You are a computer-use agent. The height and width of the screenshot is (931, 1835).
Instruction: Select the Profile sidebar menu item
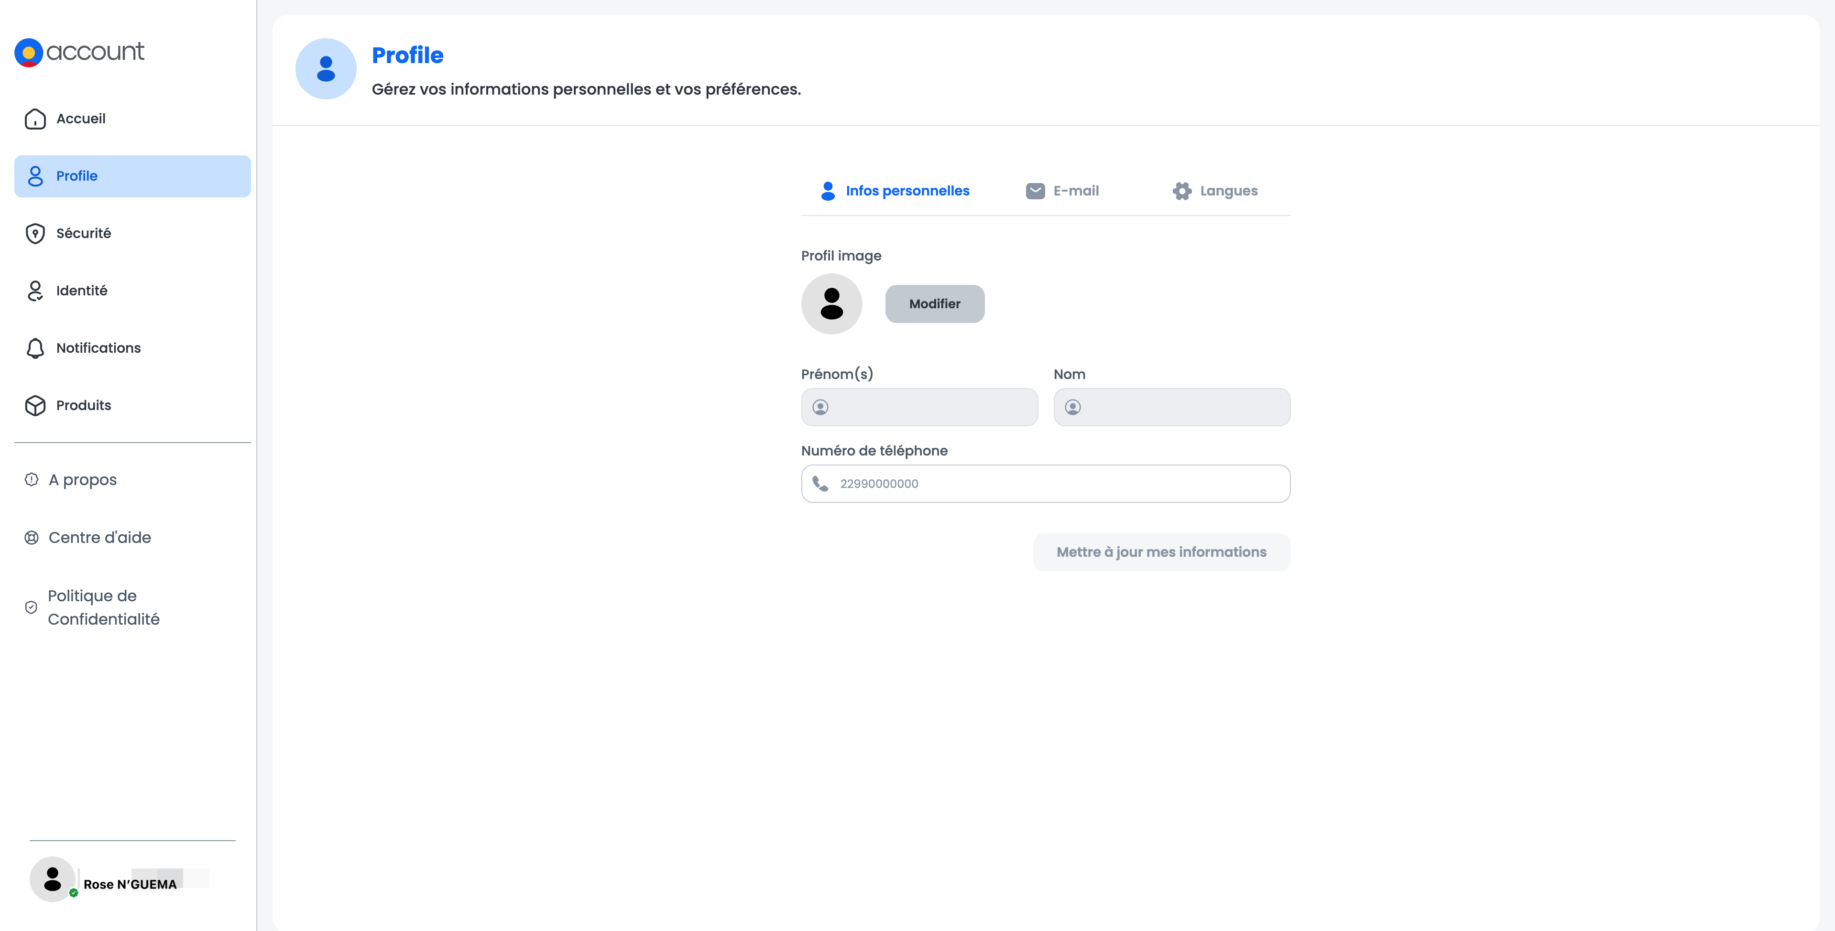coord(132,176)
